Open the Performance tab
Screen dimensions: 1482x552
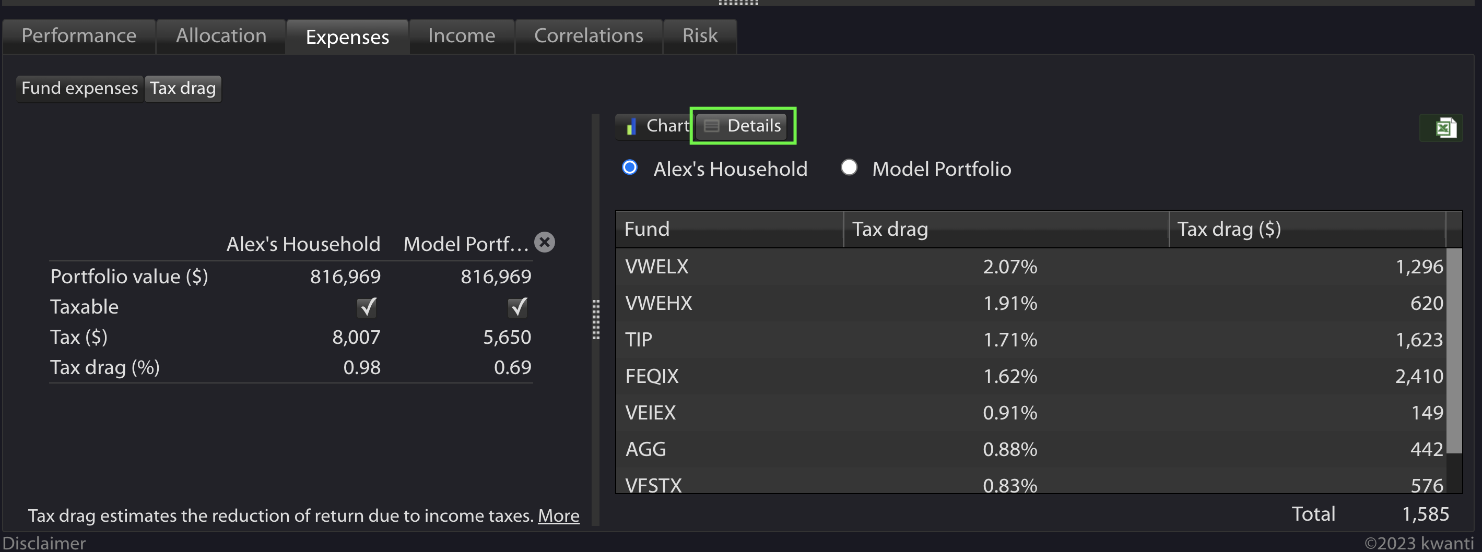tap(79, 36)
